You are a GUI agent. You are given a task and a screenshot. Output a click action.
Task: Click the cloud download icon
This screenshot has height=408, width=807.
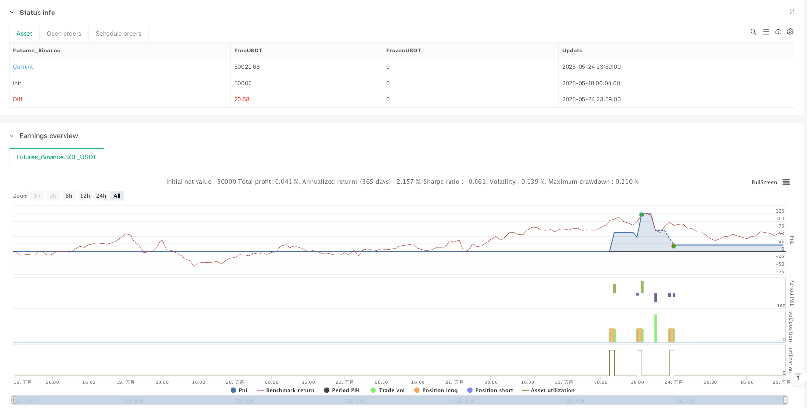point(778,32)
